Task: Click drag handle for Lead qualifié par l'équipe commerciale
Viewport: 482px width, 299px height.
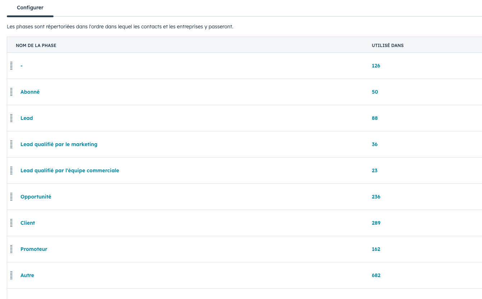Action: pyautogui.click(x=11, y=170)
